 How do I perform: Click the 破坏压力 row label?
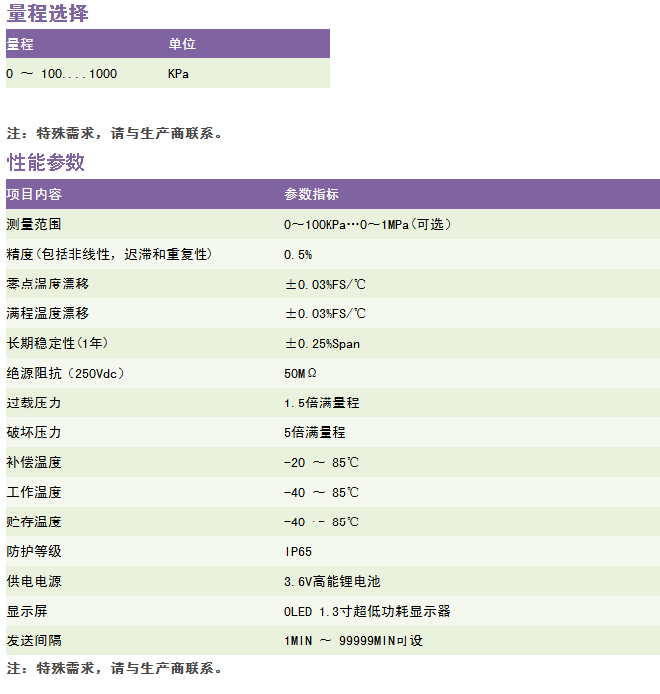34,433
